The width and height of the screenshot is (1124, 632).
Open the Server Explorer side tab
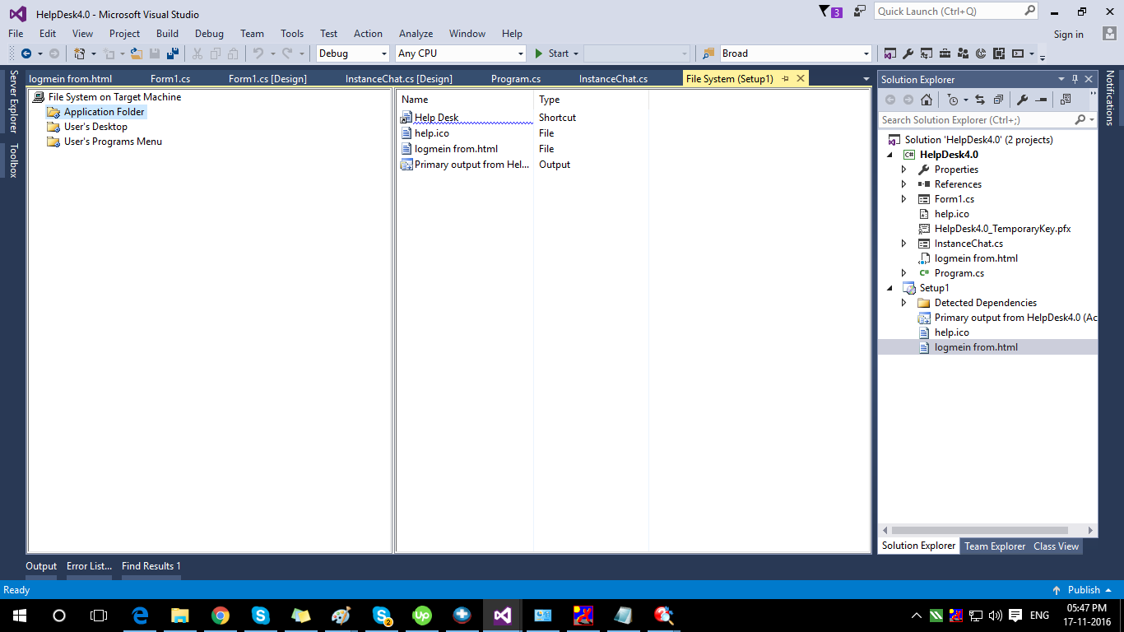click(x=13, y=101)
